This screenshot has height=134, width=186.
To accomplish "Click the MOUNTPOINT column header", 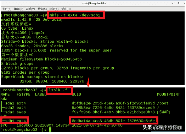I will [x=168, y=95].
